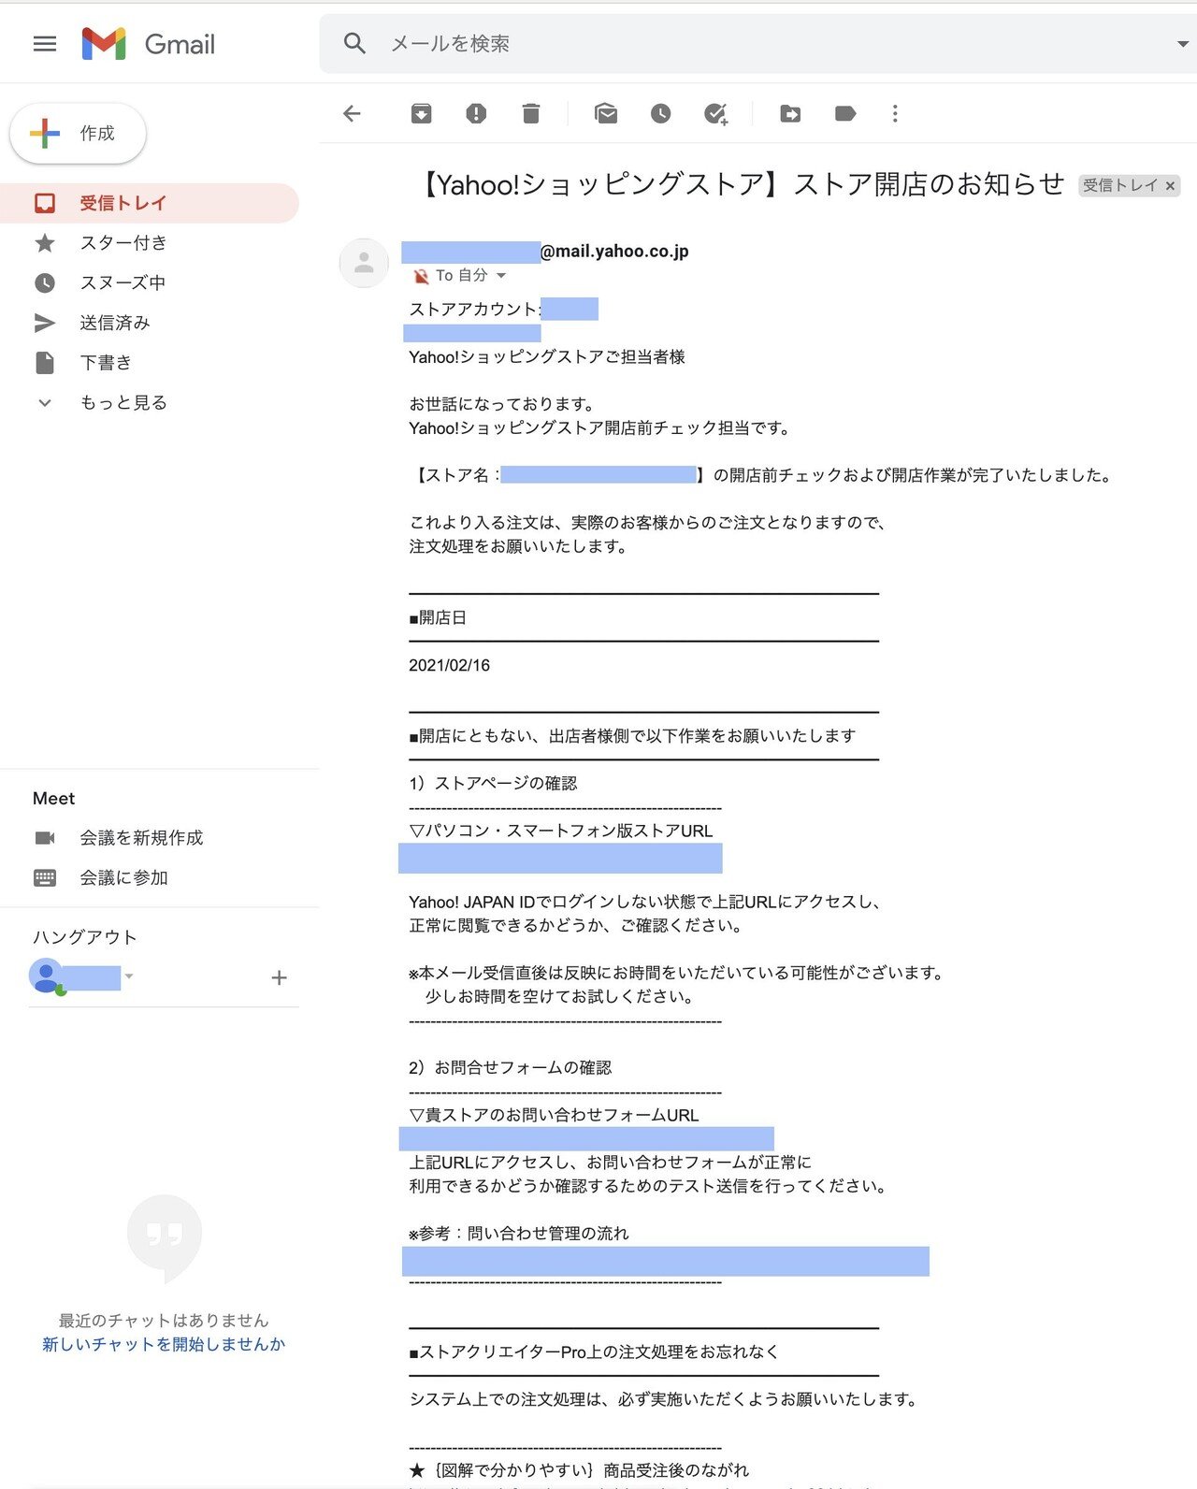Open Hangouts account status dropdown

(129, 976)
